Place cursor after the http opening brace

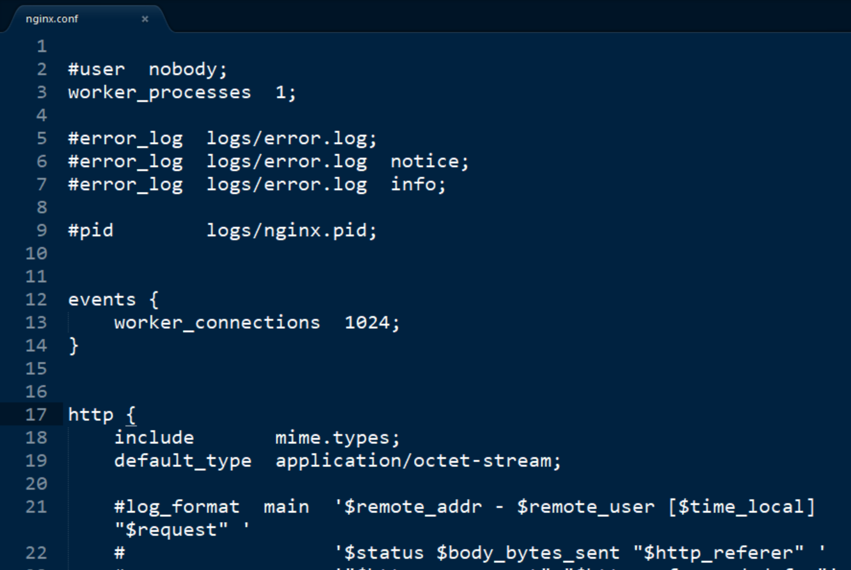point(137,415)
